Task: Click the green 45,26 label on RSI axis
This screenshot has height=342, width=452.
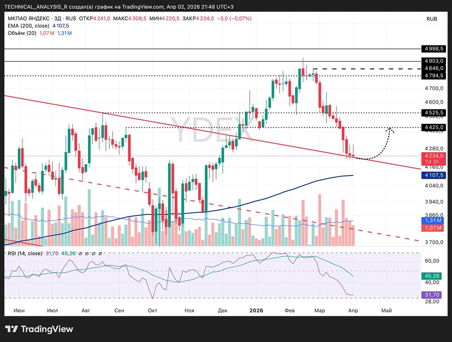Action: pyautogui.click(x=432, y=276)
